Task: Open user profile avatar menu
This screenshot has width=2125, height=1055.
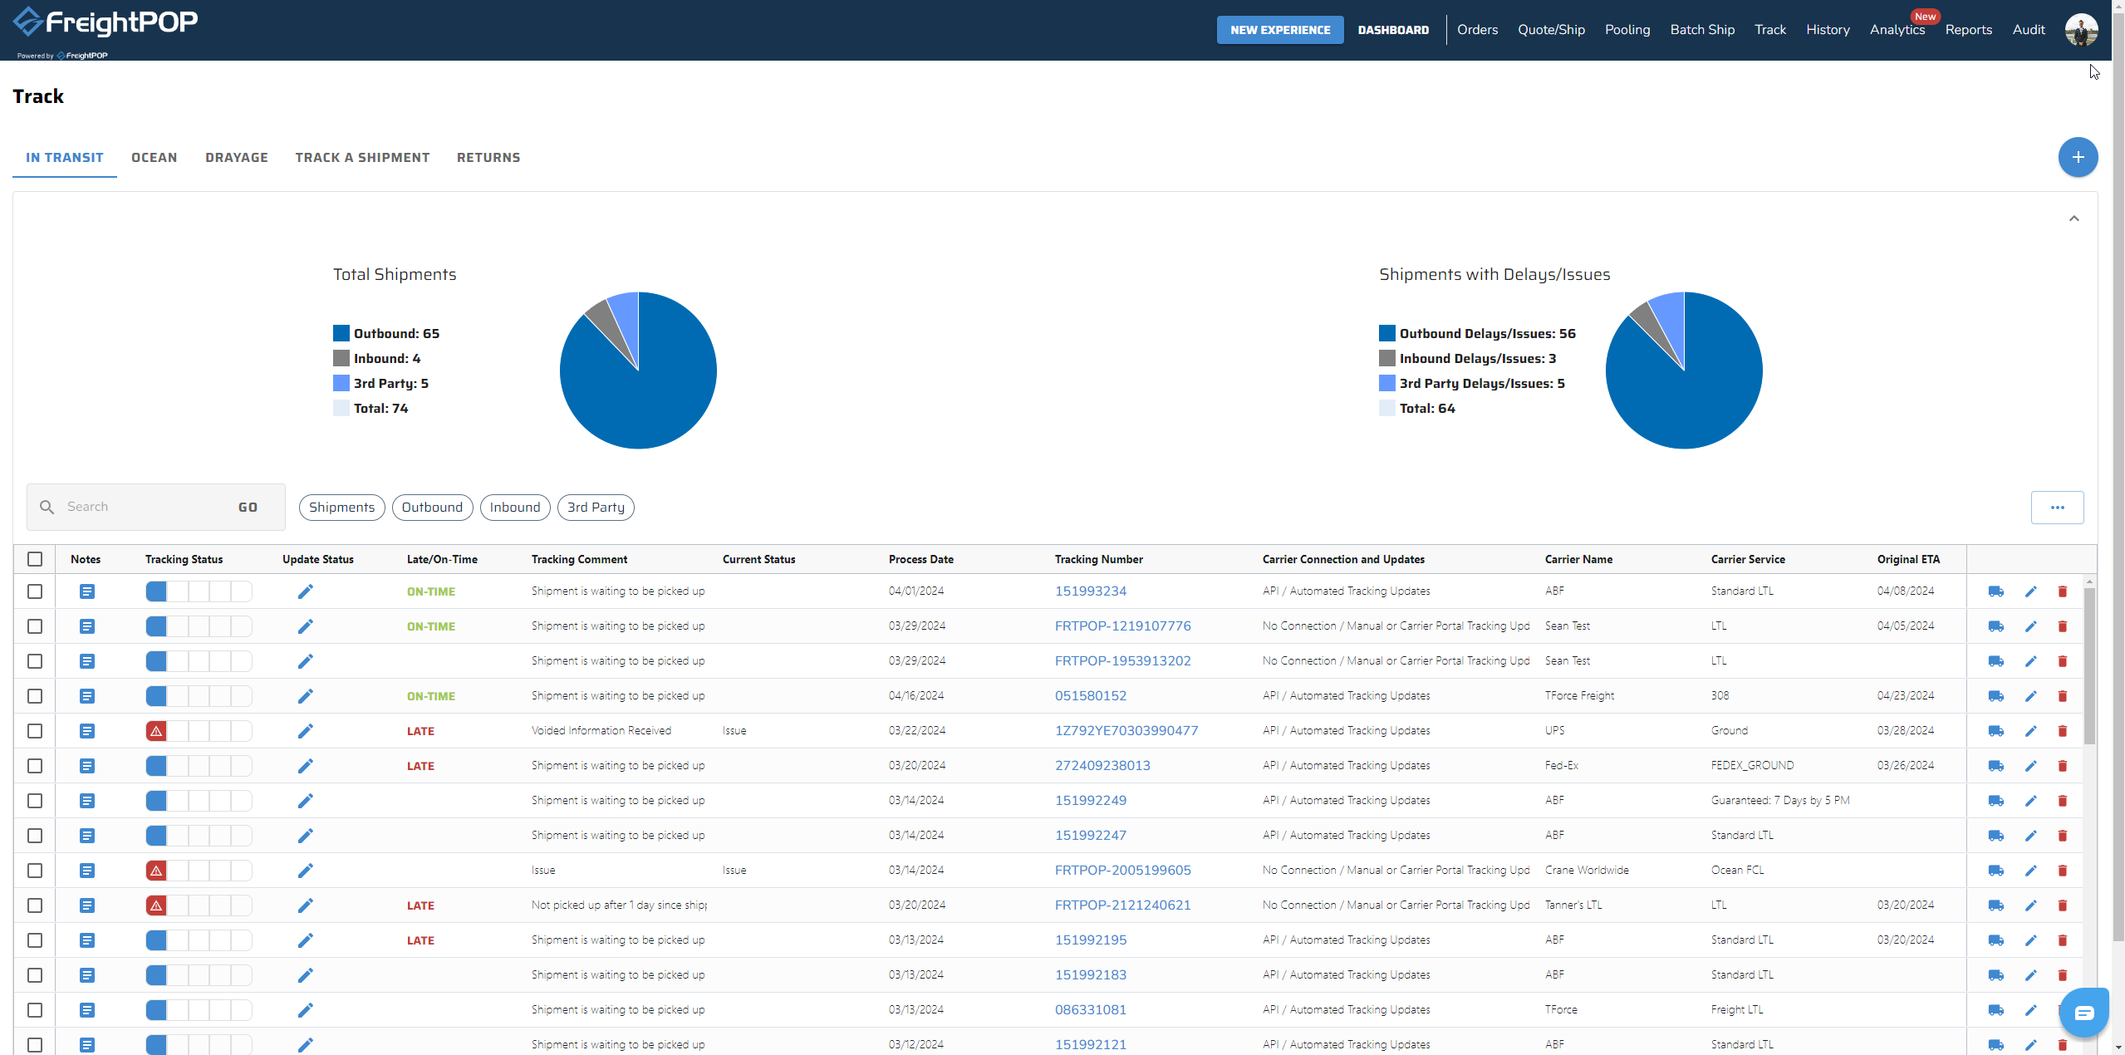Action: [2081, 30]
